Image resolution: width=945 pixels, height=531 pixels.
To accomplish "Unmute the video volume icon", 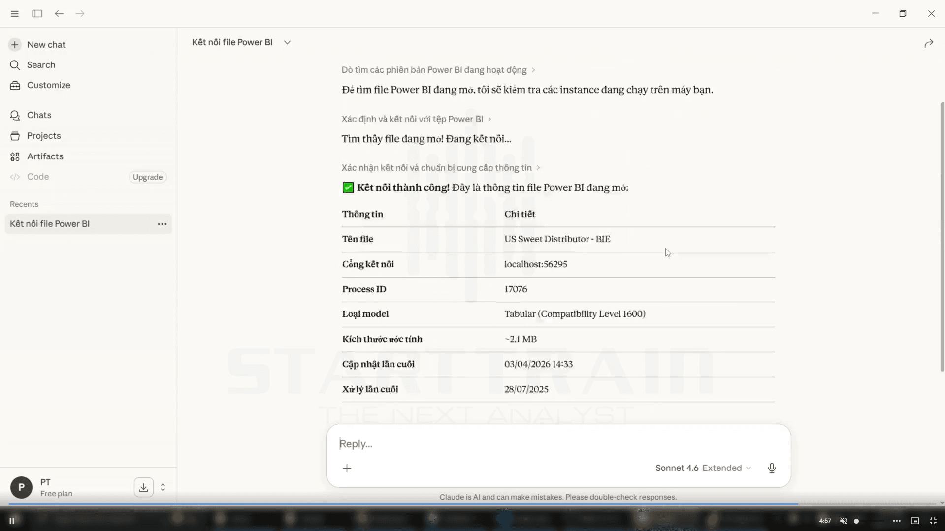I will (x=844, y=521).
